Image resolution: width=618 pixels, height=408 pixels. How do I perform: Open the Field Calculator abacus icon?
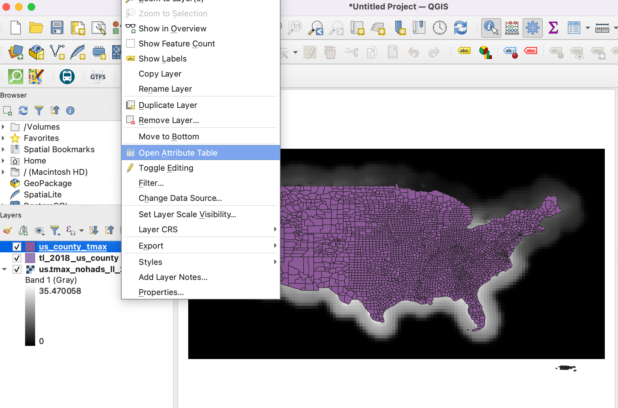tap(512, 28)
